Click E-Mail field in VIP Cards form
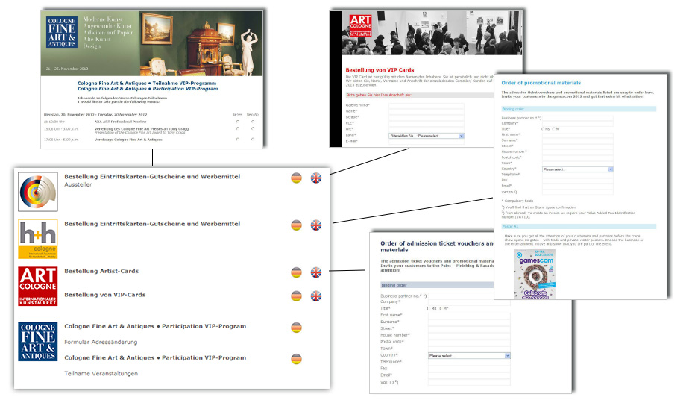Image resolution: width=686 pixels, height=400 pixels. [x=426, y=142]
